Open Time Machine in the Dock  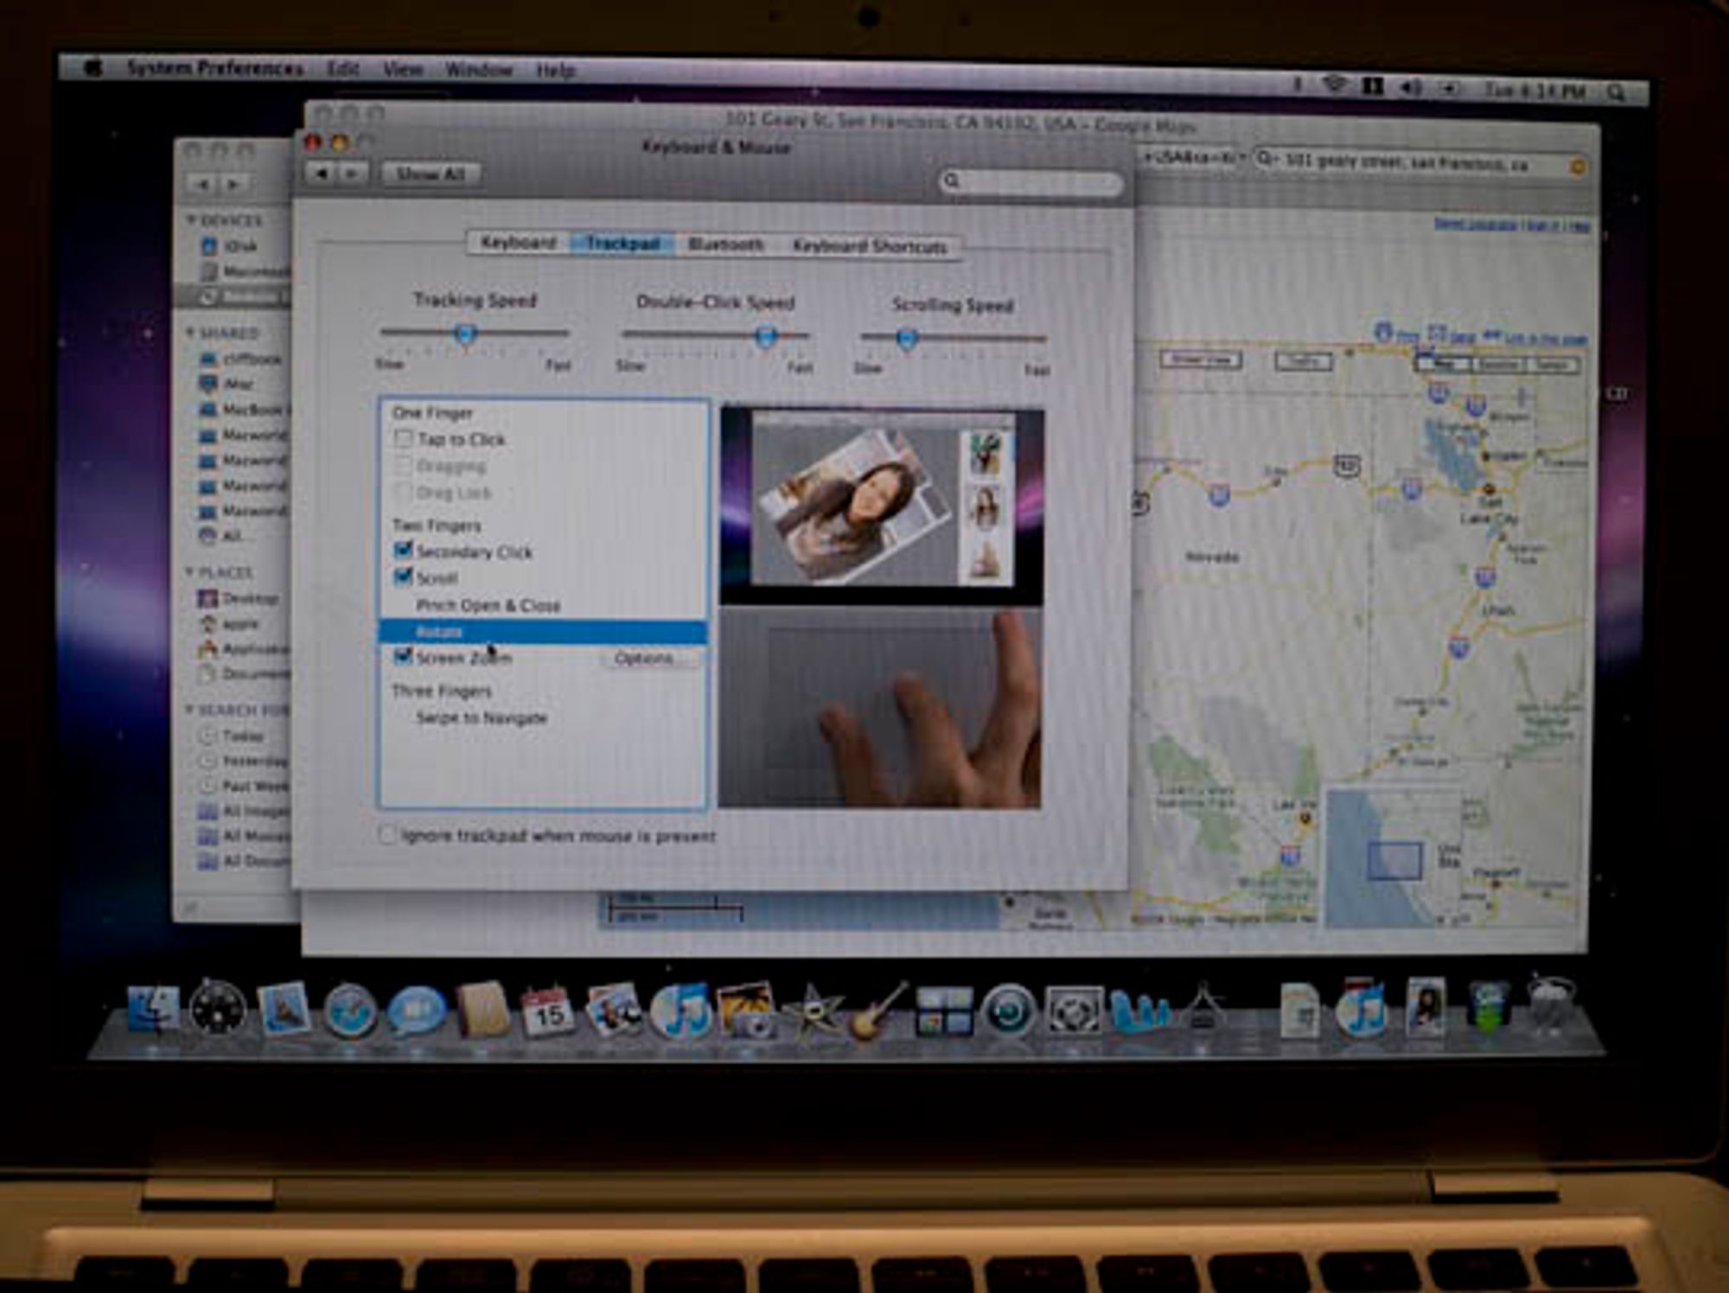point(1008,1010)
